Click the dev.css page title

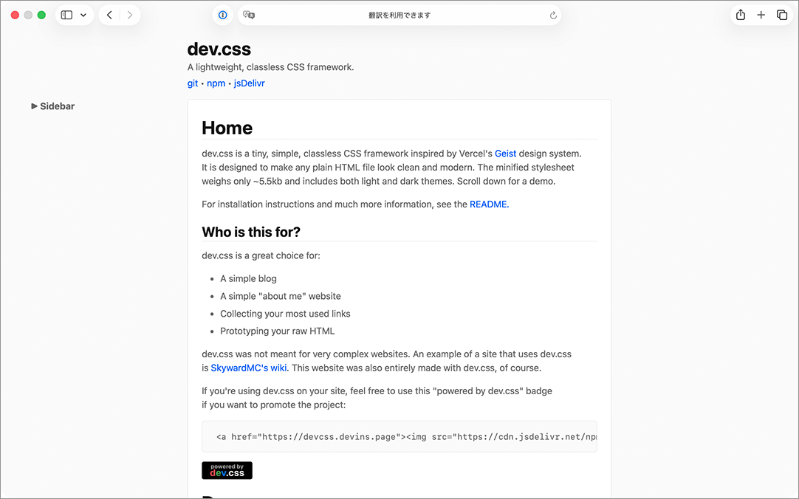click(x=219, y=49)
